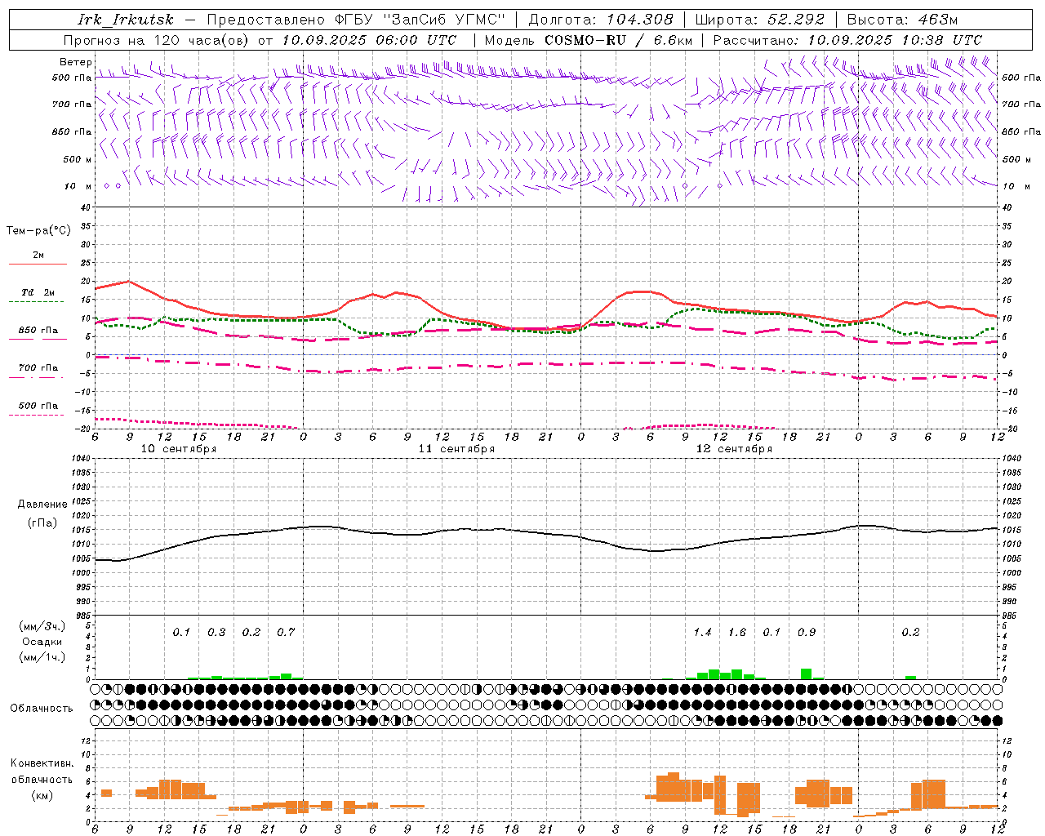Click the "Тем-ра(°C)" temperature label

(x=38, y=231)
